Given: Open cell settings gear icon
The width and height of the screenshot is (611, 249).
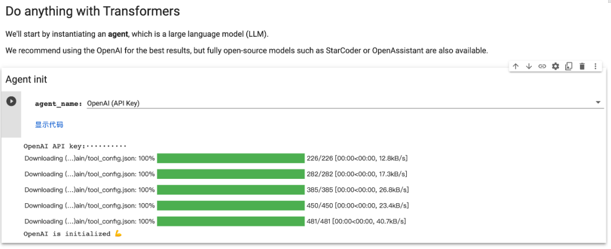Looking at the screenshot, I should tap(556, 66).
